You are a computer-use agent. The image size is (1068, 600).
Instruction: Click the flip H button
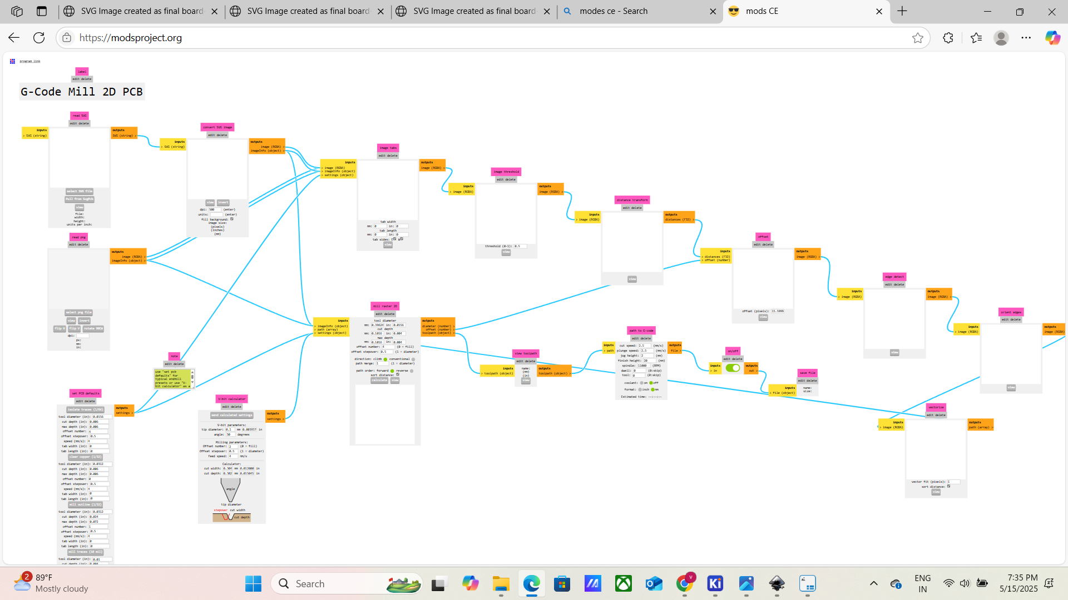tap(59, 328)
